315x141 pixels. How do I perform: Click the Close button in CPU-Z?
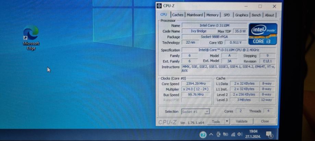(265, 121)
